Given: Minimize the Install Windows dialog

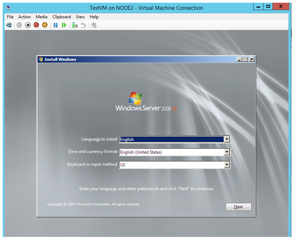Looking at the screenshot, I should click(x=239, y=59).
